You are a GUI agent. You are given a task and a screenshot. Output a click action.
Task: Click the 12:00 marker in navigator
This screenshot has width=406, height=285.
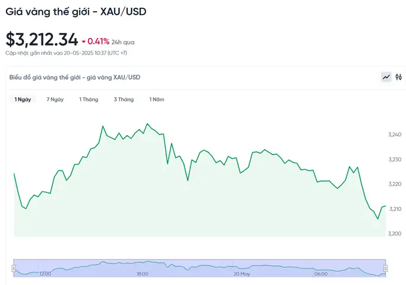(x=45, y=274)
